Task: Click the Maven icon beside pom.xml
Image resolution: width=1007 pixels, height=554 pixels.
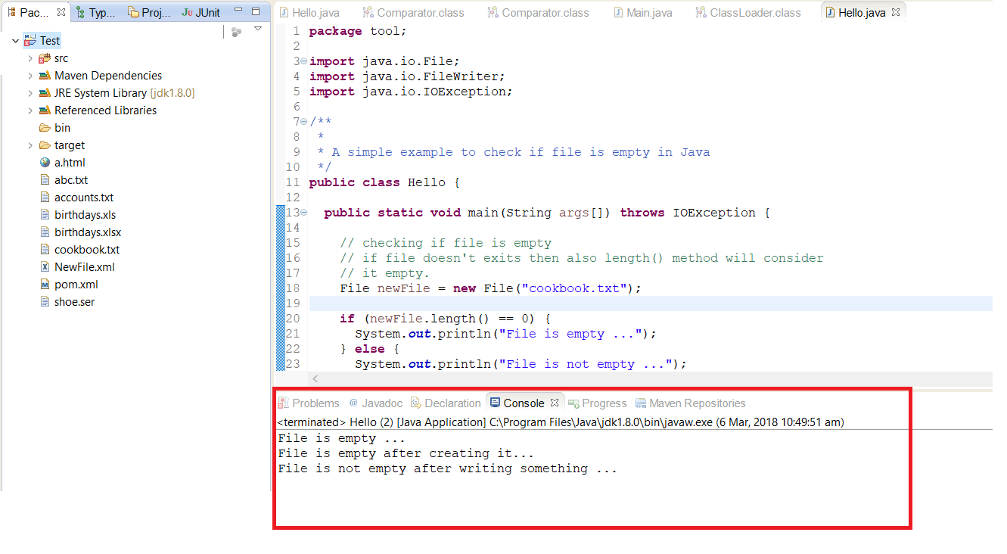Action: coord(45,284)
